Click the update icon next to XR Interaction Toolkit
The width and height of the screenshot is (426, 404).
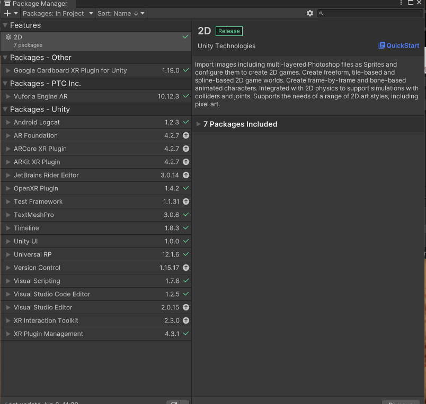coord(186,320)
